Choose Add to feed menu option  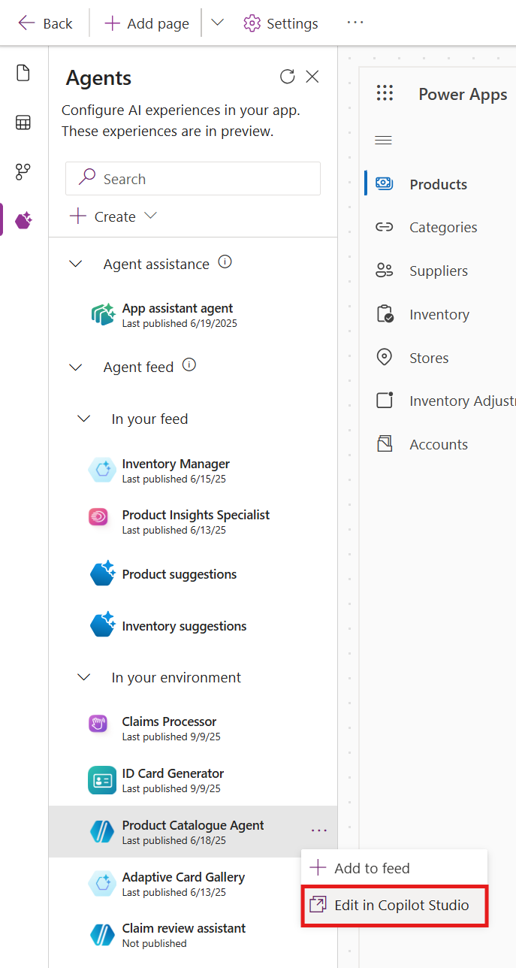pos(371,868)
